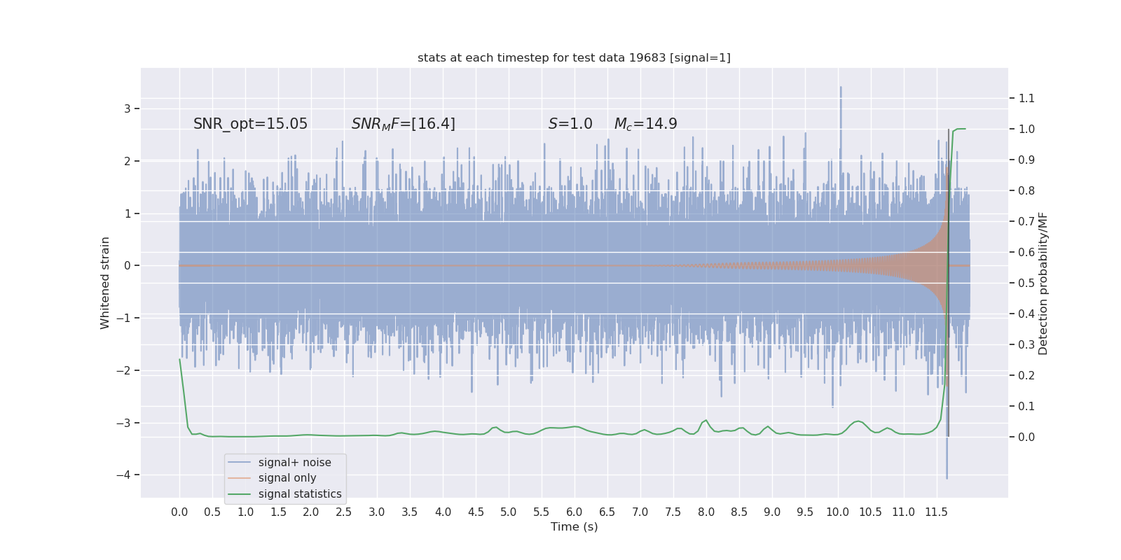
Task: Click the Mc=14.9 annotation
Action: (646, 124)
